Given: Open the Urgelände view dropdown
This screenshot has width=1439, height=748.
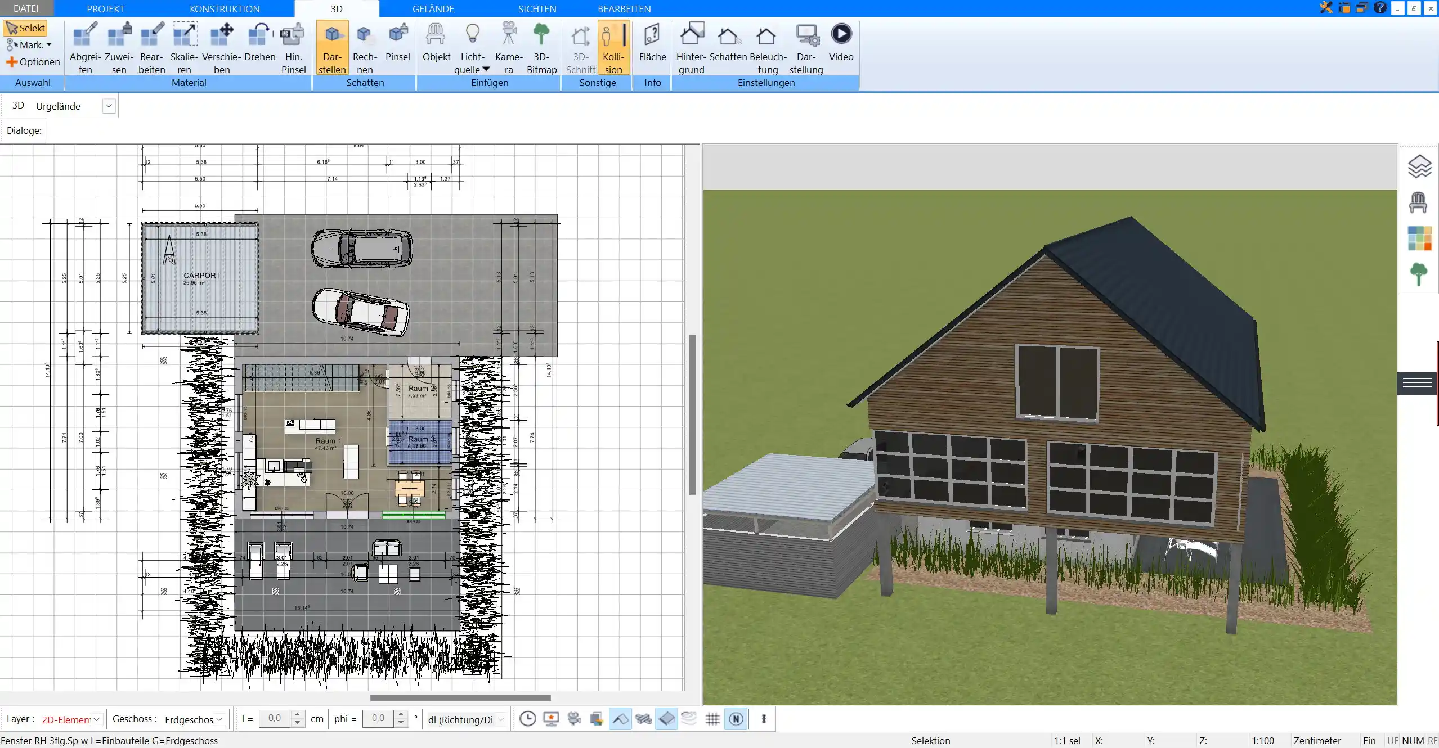Looking at the screenshot, I should 109,106.
